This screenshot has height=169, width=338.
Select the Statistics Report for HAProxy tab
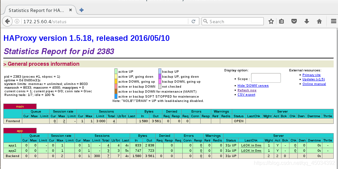[40, 10]
